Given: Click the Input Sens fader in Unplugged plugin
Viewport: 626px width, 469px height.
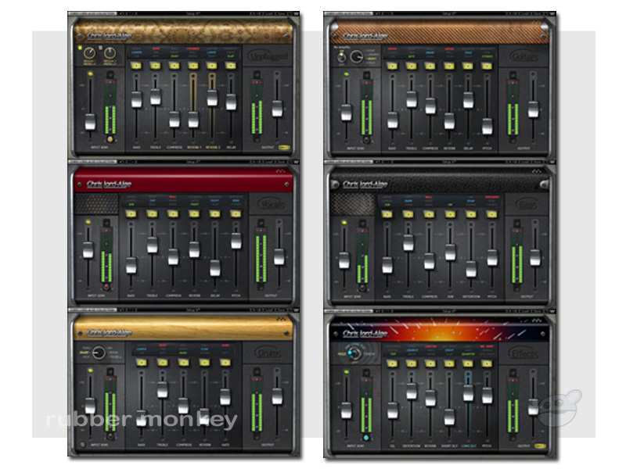Looking at the screenshot, I should tap(90, 122).
